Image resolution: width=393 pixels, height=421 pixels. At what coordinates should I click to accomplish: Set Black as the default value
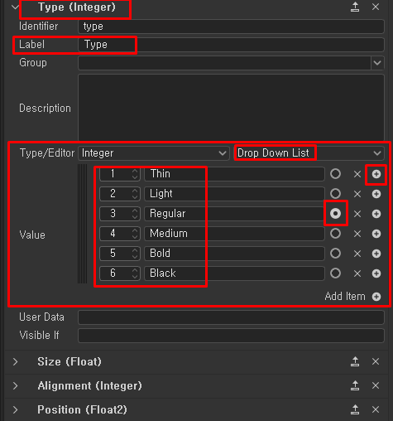click(x=335, y=273)
